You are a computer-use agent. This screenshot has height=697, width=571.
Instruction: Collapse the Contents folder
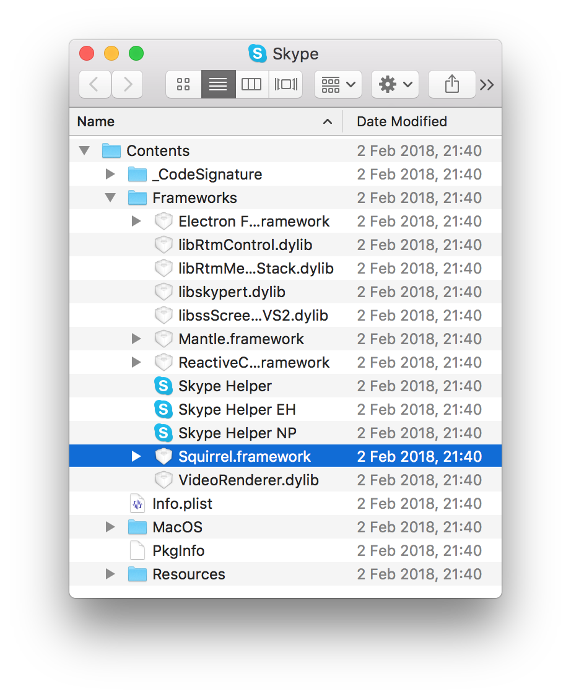click(x=84, y=151)
